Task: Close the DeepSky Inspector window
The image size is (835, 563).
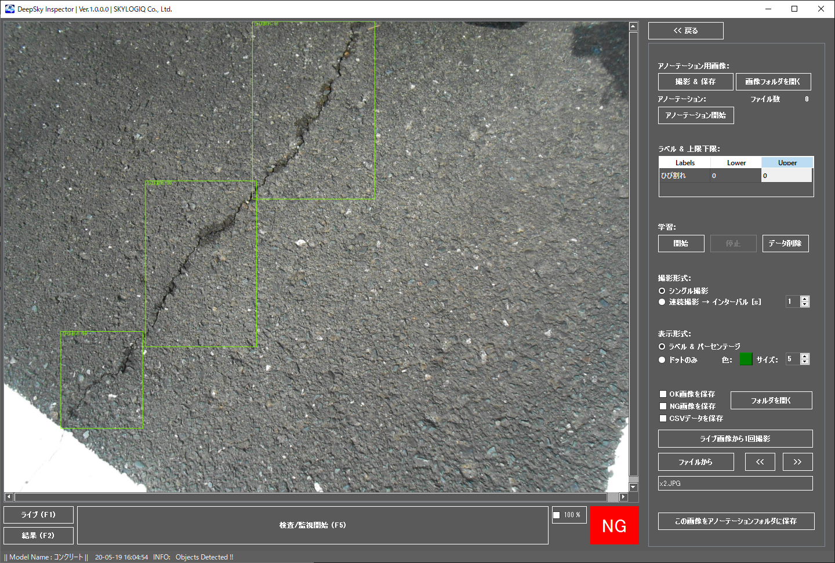Action: (x=821, y=9)
